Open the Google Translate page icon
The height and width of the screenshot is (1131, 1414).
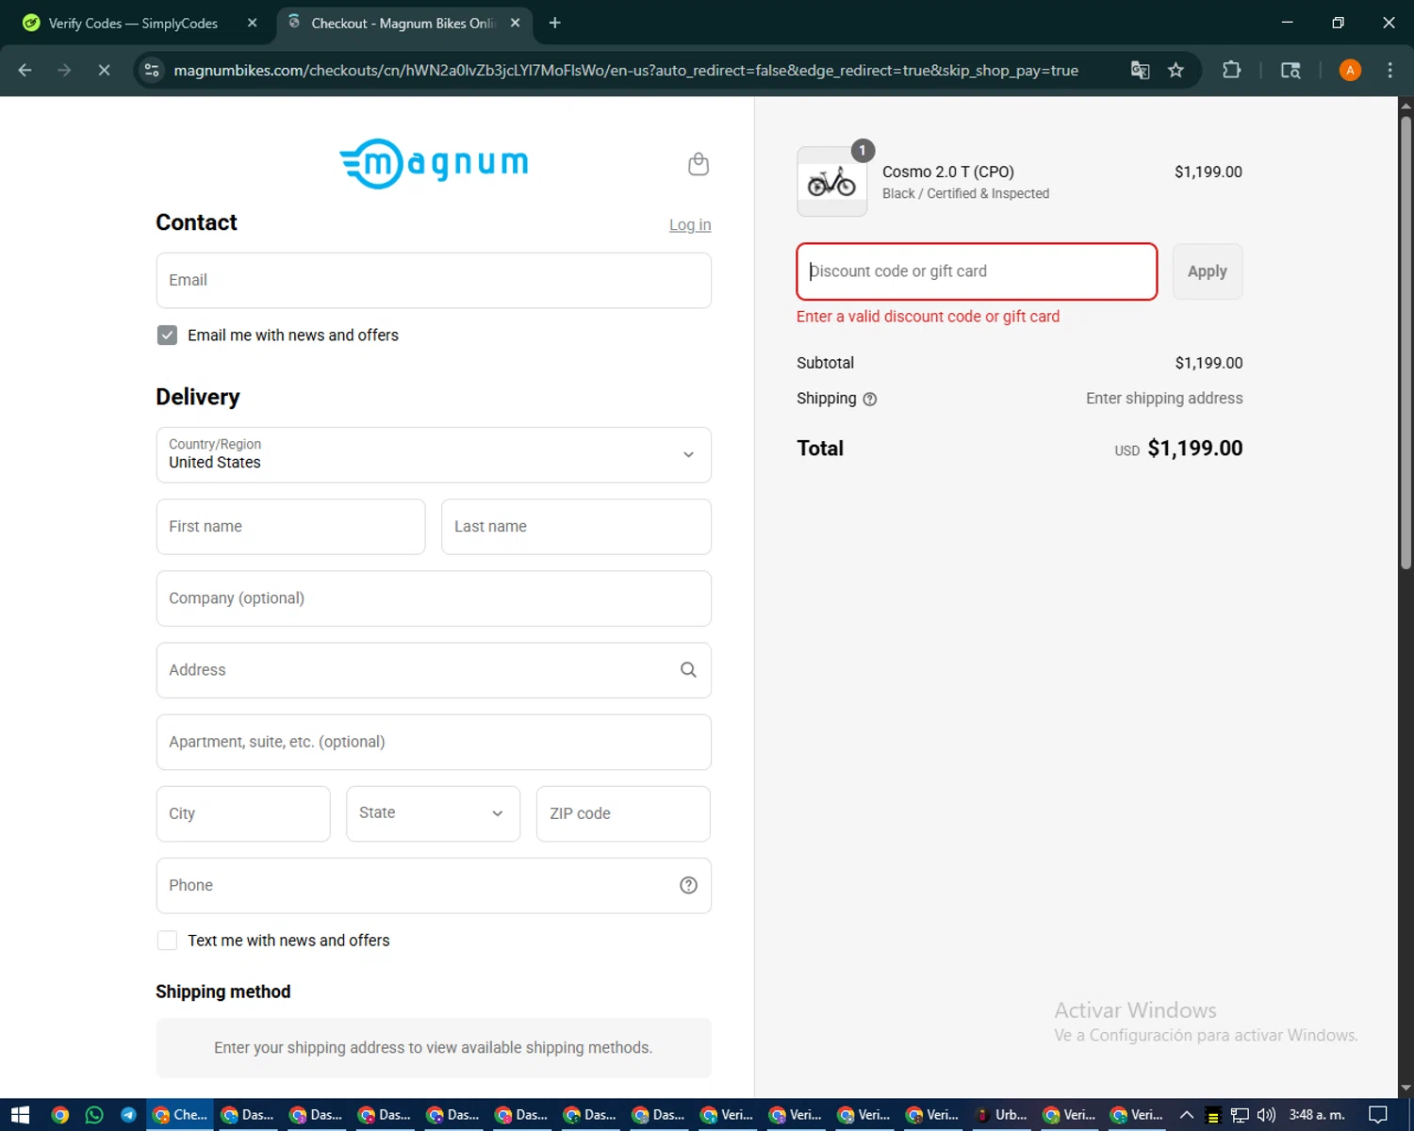[x=1140, y=70]
